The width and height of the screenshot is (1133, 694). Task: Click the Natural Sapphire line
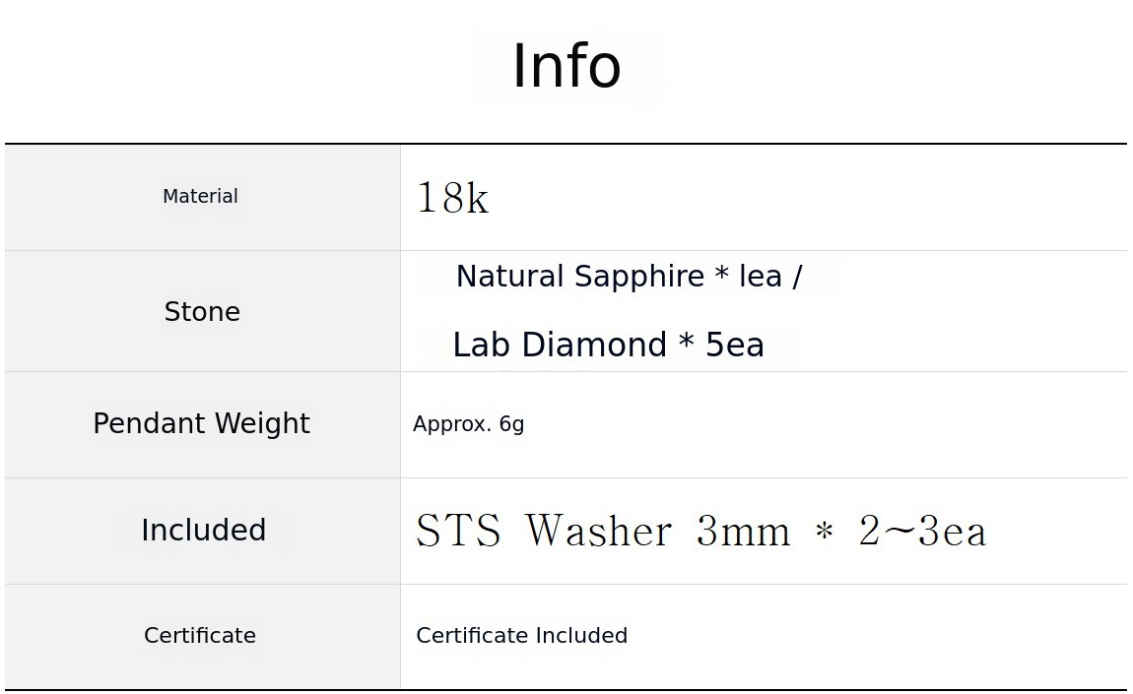point(629,277)
